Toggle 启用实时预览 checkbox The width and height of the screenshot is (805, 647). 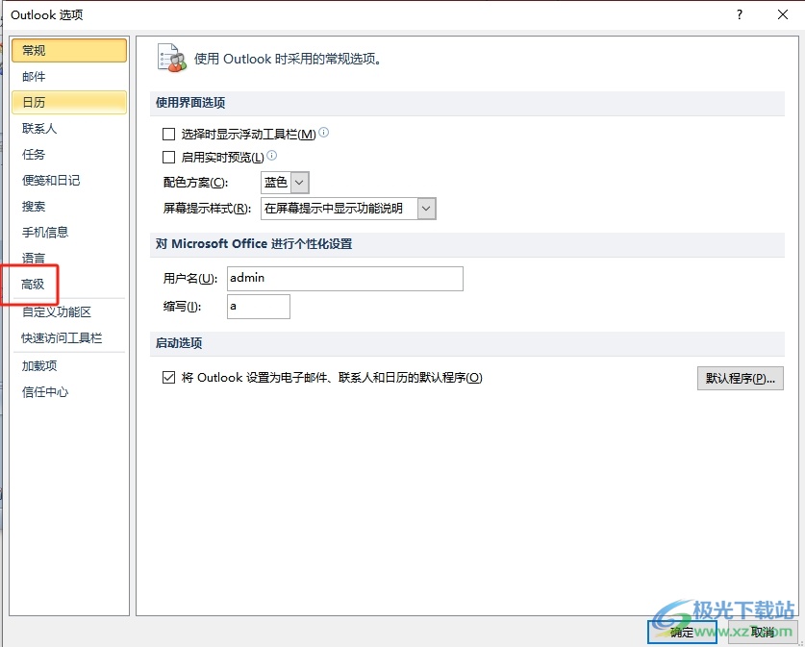click(x=168, y=157)
